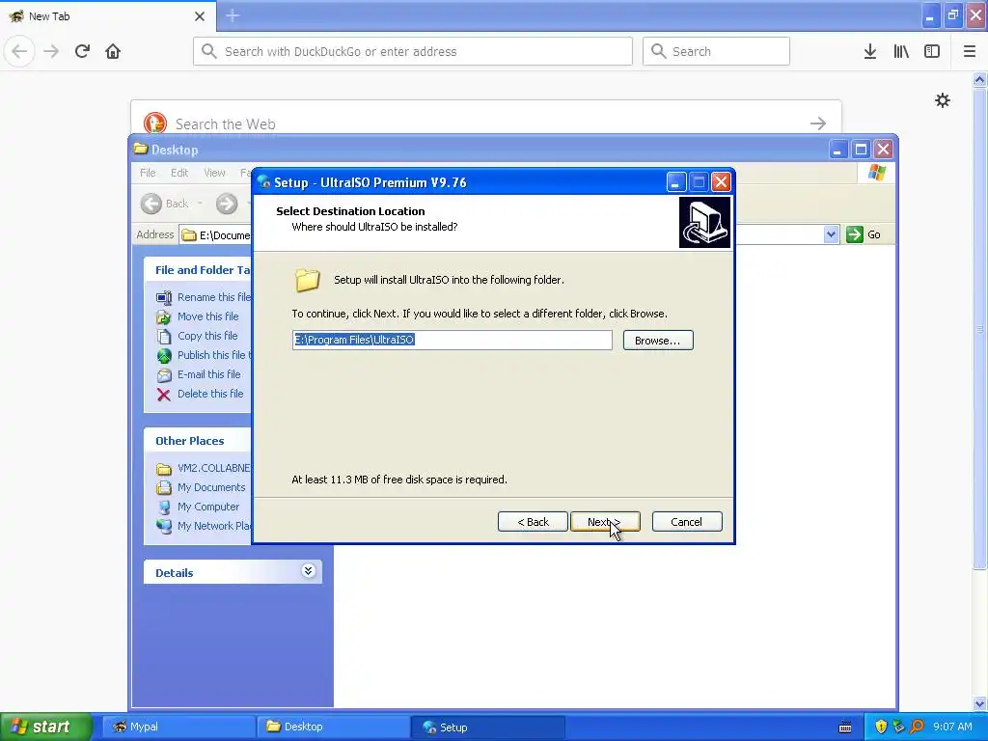Click Copy this file

[x=207, y=336]
